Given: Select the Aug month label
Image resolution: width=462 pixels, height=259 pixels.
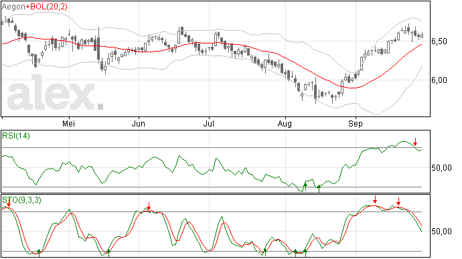Looking at the screenshot, I should [285, 124].
